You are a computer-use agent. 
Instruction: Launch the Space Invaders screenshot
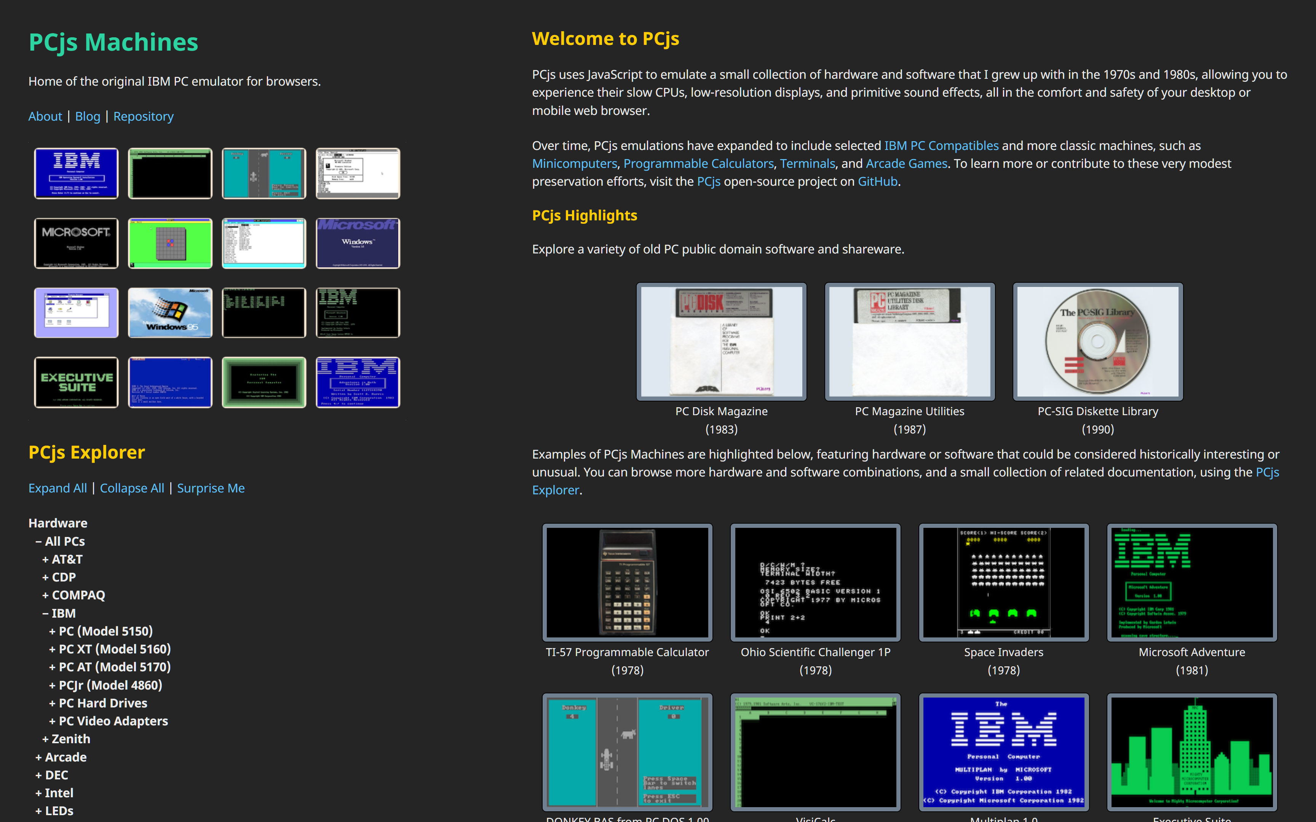point(1003,582)
